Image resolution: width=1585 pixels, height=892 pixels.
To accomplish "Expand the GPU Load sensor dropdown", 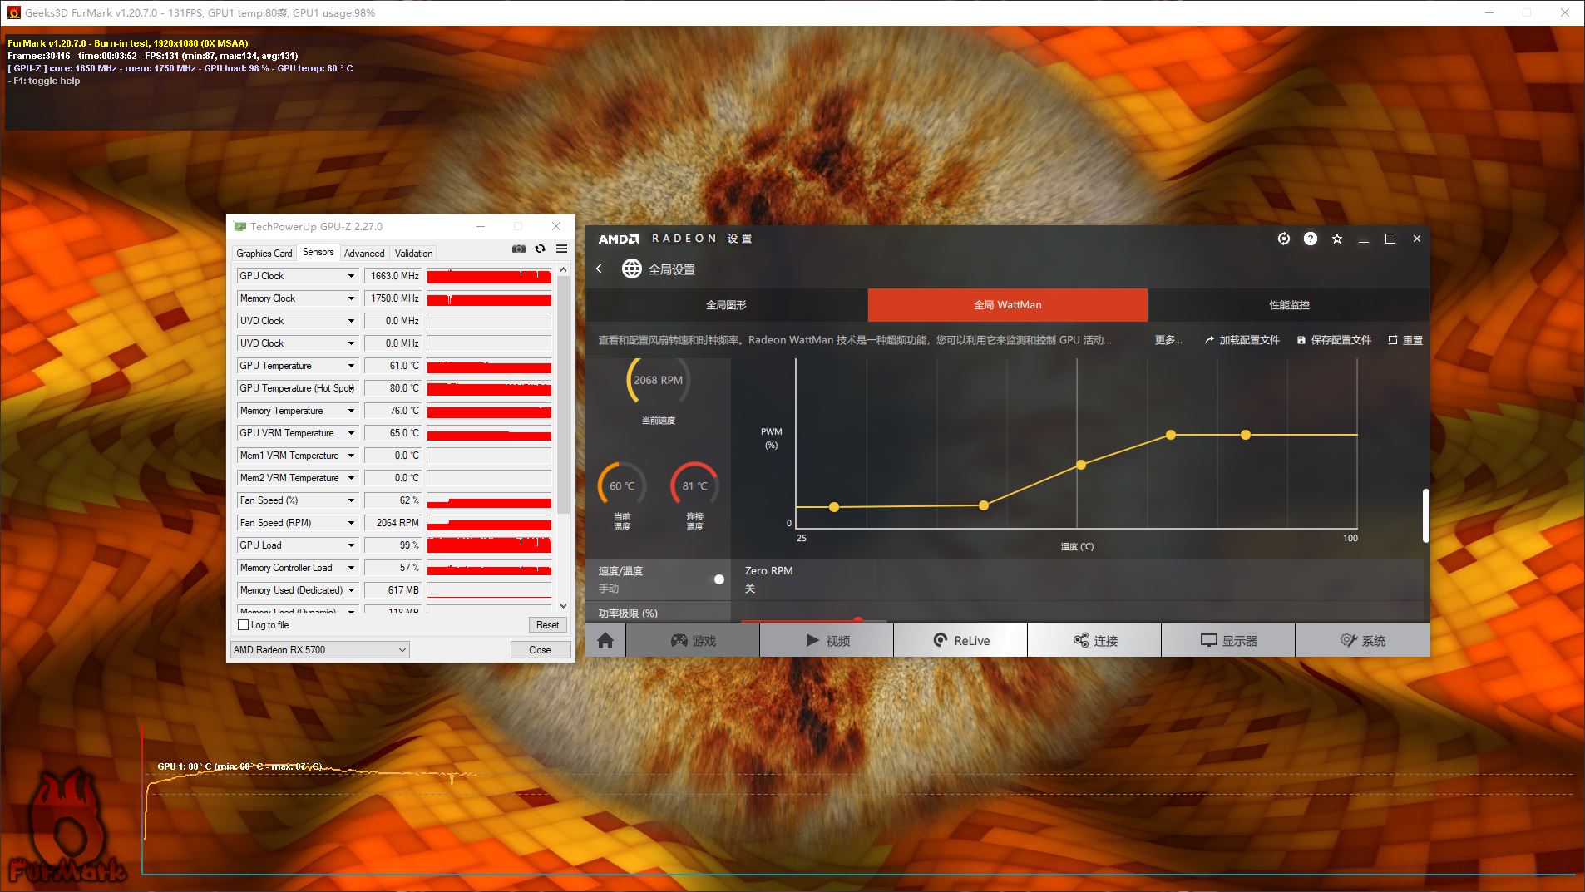I will 351,545.
